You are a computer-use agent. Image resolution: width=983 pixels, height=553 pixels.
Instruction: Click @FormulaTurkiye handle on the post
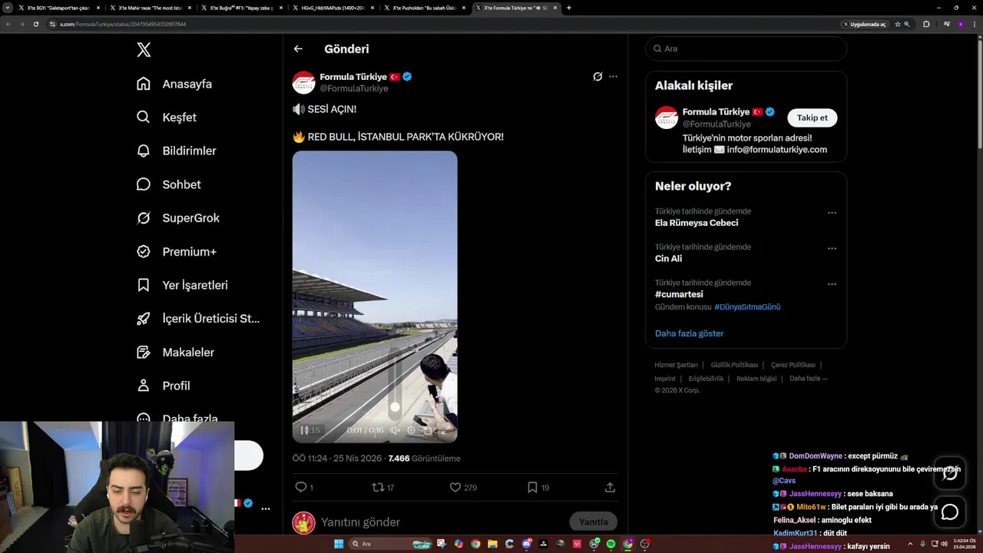(x=354, y=88)
